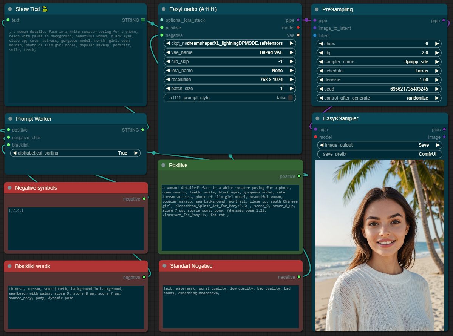The width and height of the screenshot is (453, 336).
Task: Decrease clip_skip with the left arrow
Action: coord(168,61)
